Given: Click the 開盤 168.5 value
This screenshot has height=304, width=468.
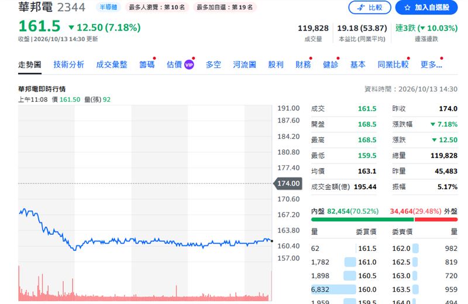Looking at the screenshot, I should [367, 124].
